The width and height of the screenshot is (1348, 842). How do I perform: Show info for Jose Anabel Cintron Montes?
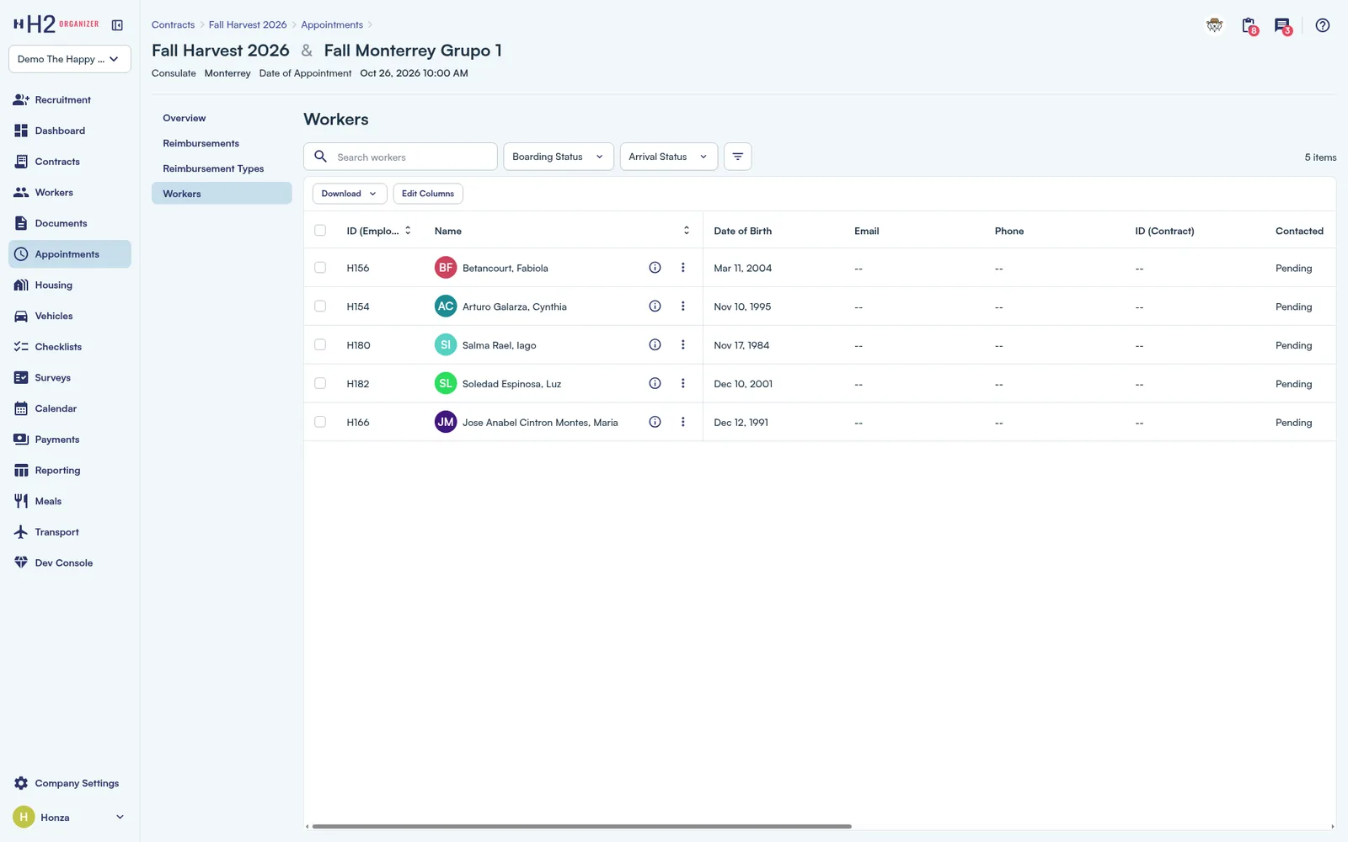pyautogui.click(x=655, y=422)
